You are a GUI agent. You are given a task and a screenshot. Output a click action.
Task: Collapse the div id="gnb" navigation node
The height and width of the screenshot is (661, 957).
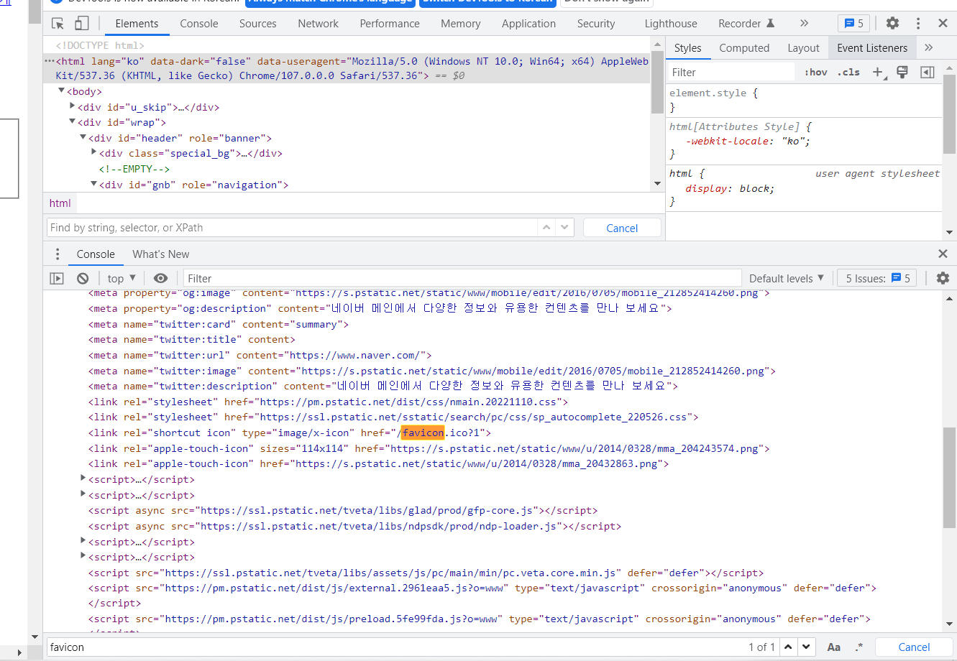click(x=93, y=184)
